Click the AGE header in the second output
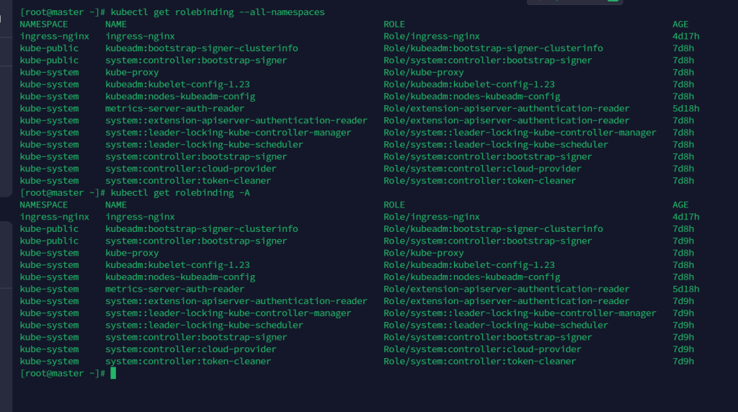Viewport: 738px width, 412px height. pos(680,205)
